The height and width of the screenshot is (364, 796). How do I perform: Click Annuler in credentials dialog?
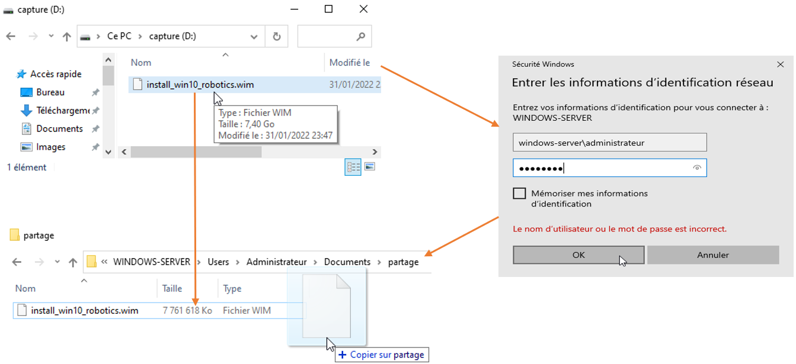pyautogui.click(x=713, y=255)
